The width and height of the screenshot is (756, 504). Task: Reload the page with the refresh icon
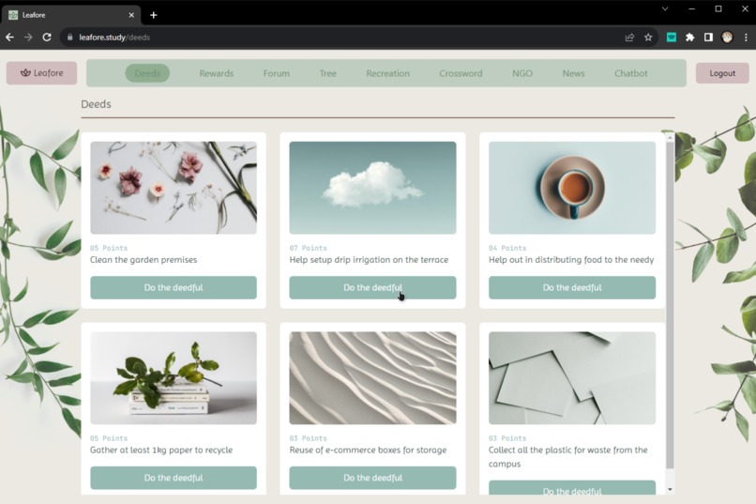[47, 38]
